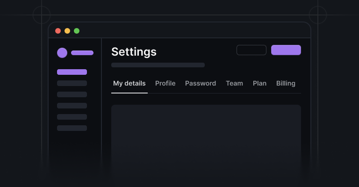
Task: Click the green maximize window dot
Action: point(77,31)
